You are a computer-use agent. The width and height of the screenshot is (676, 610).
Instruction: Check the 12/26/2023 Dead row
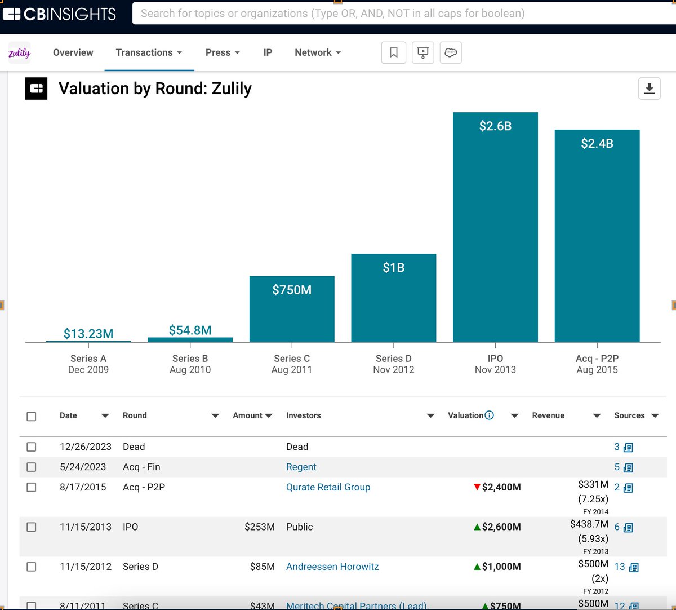click(32, 447)
